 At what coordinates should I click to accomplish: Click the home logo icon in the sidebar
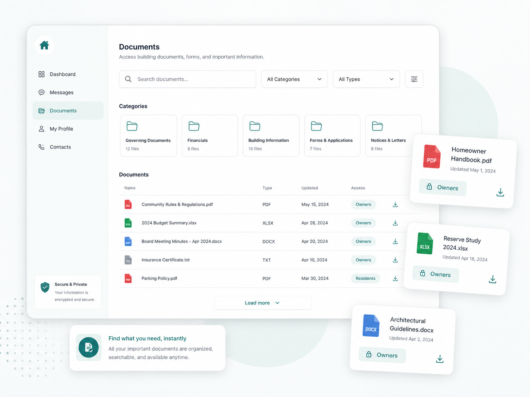coord(44,45)
